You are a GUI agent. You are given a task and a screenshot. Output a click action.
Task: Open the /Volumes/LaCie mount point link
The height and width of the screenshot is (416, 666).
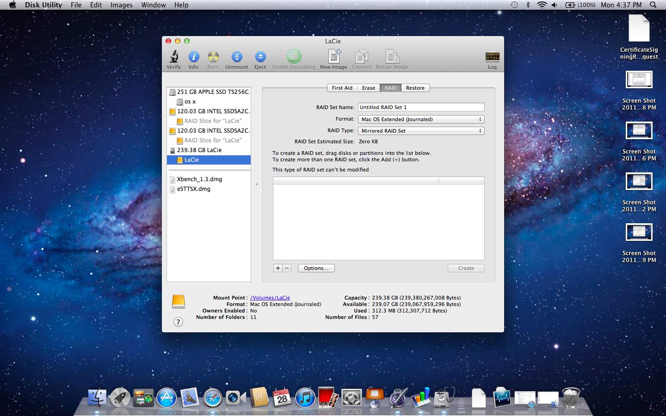270,298
